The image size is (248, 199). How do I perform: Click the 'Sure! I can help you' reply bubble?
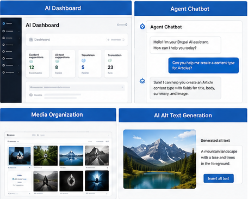click(185, 88)
